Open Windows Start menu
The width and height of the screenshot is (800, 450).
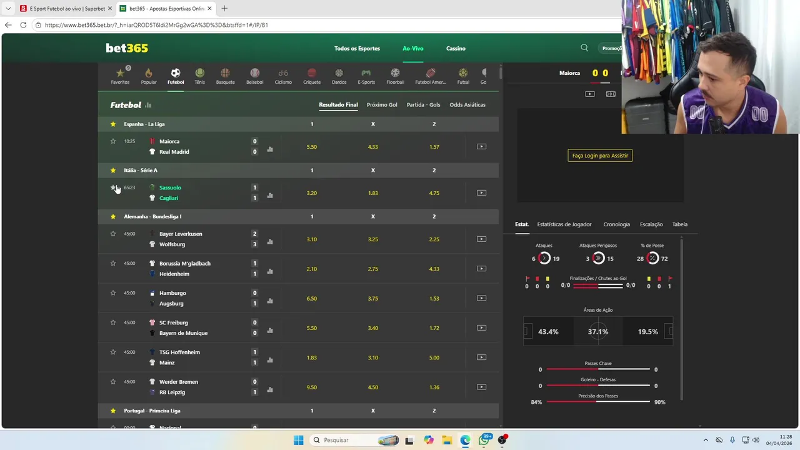298,440
